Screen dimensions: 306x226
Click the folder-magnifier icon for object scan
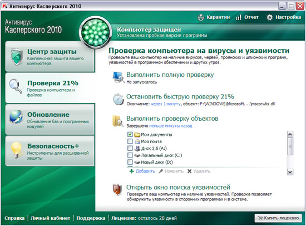tap(118, 121)
